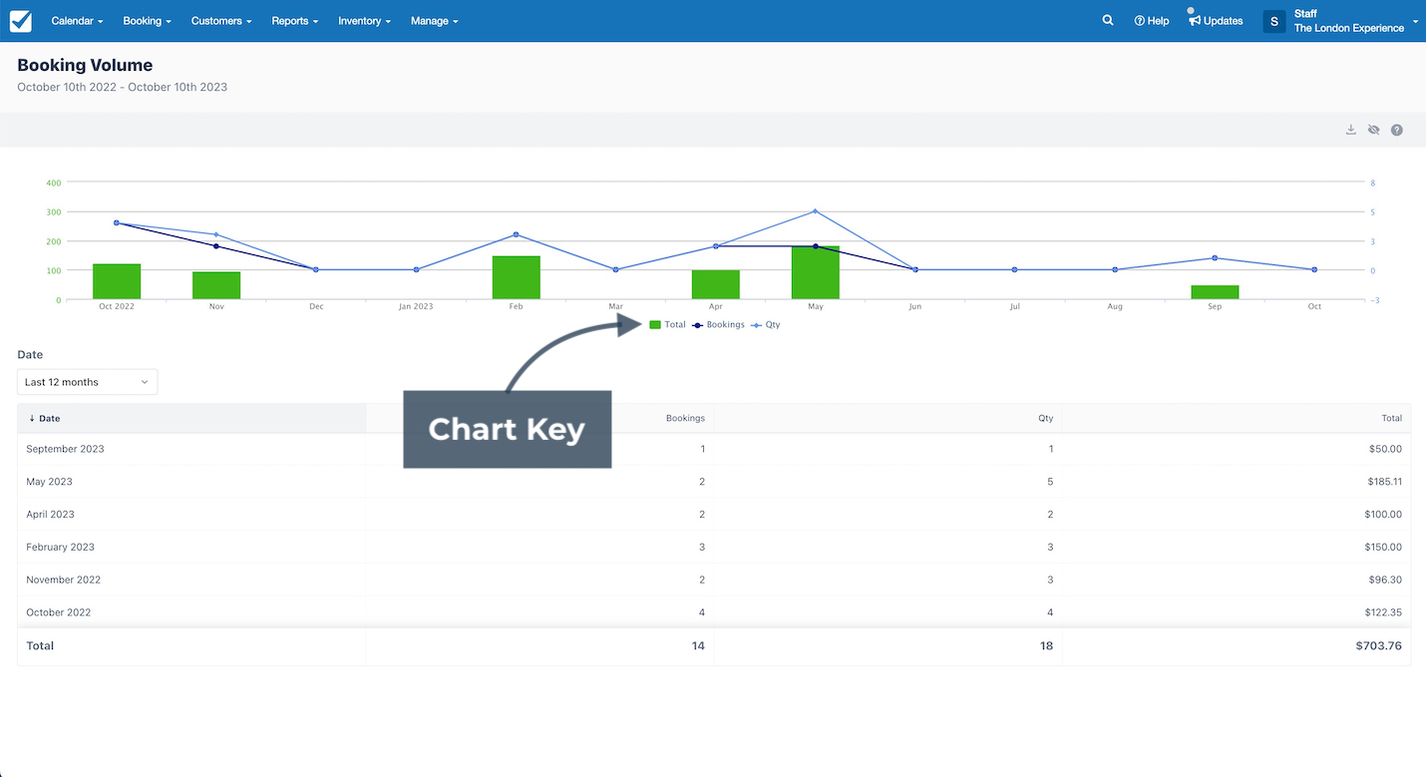Toggle the Total series in chart legend

(667, 325)
